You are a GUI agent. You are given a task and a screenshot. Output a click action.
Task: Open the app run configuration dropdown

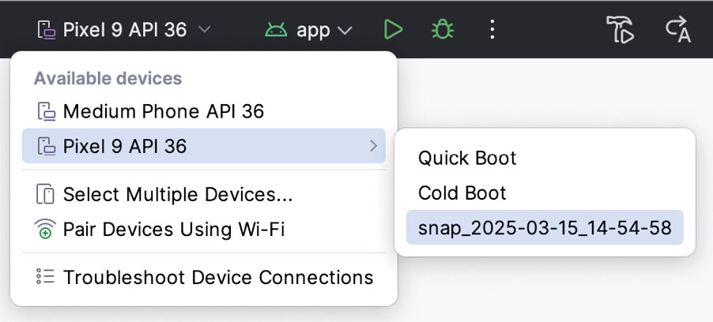coord(309,30)
